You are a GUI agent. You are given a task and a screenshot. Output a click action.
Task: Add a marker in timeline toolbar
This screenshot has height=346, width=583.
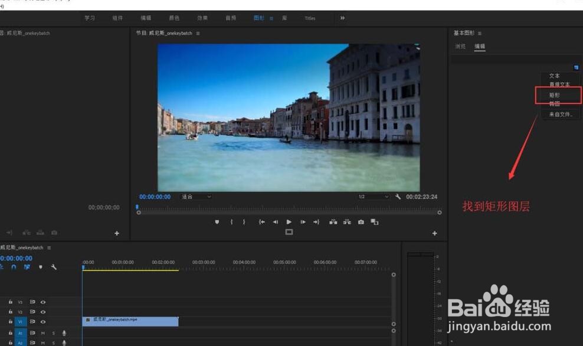coord(41,267)
